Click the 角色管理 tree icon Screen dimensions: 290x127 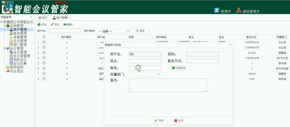(11, 33)
